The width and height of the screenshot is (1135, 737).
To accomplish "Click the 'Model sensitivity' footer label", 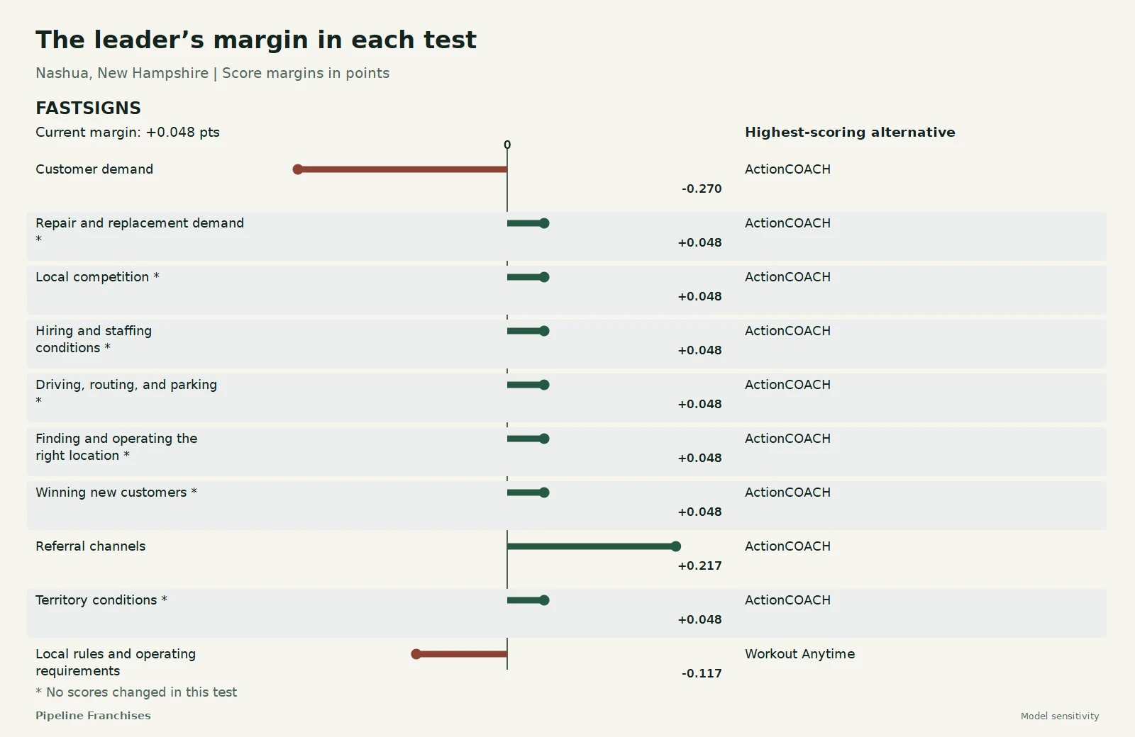I will coord(1060,716).
